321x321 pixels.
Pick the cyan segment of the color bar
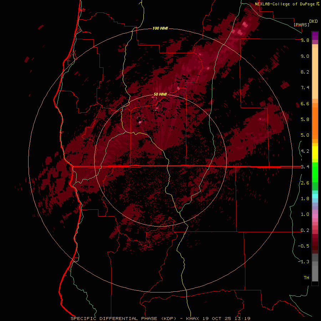[315, 196]
